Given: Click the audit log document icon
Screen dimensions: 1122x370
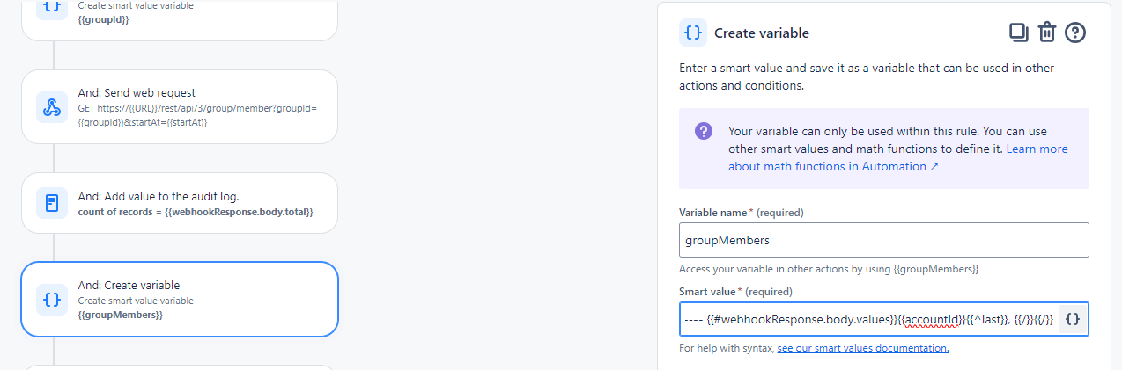Looking at the screenshot, I should tap(52, 204).
